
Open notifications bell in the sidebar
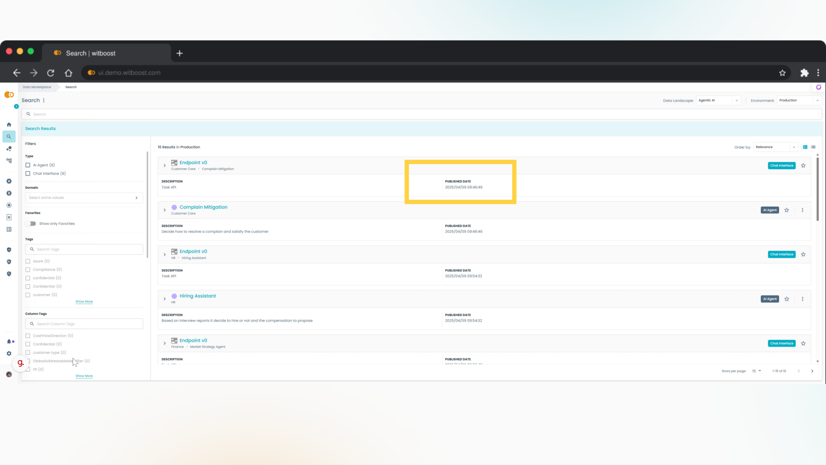click(x=9, y=341)
